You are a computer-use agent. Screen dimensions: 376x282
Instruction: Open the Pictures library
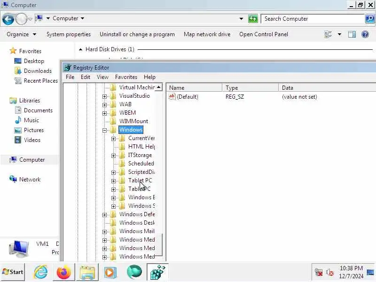click(x=34, y=130)
